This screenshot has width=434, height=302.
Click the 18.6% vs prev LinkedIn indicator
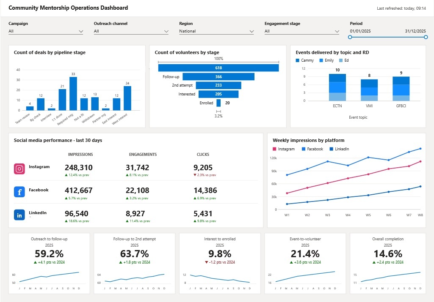pyautogui.click(x=77, y=221)
